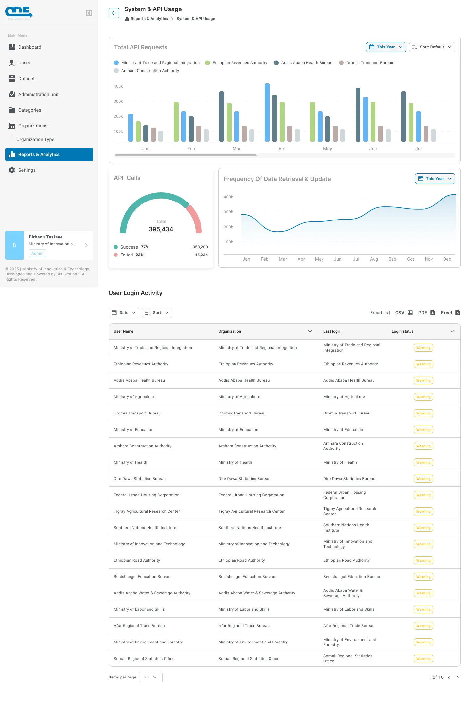Open Organization Type in the sidebar
Screen dimensions: 471x704
pyautogui.click(x=35, y=139)
